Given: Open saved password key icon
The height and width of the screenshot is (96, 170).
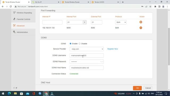Looking at the screenshot, I should point(142,6).
